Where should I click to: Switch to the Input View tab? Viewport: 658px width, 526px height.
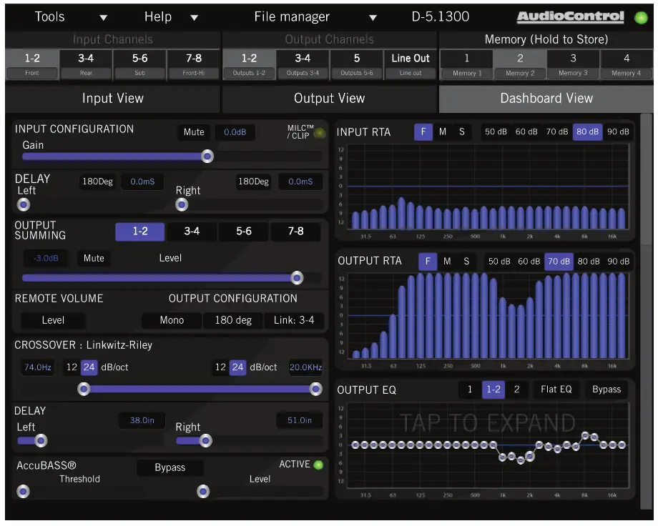tap(112, 98)
